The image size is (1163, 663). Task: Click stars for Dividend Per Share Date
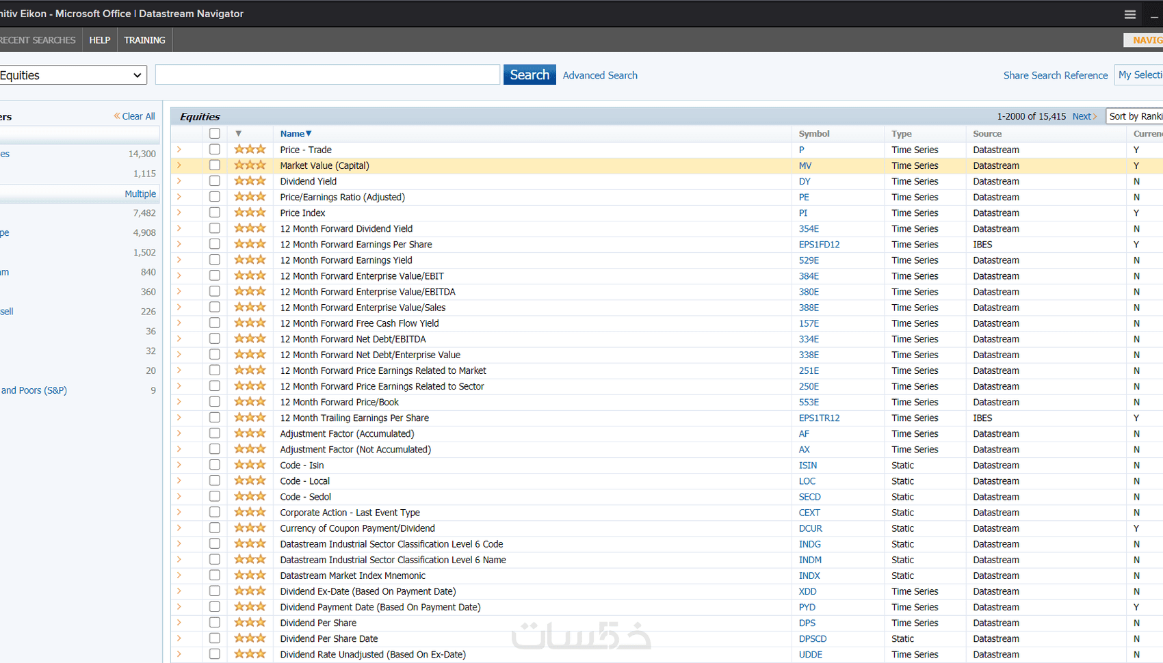click(x=250, y=638)
